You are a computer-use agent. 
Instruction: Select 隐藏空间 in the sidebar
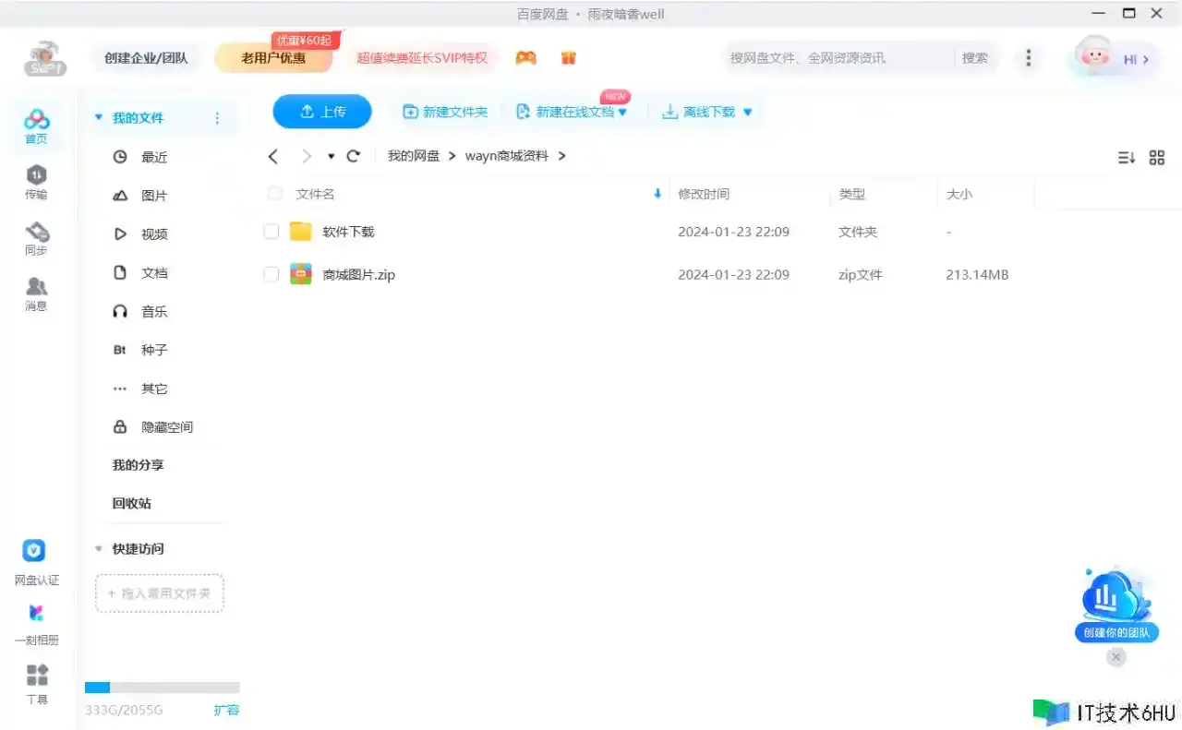166,427
